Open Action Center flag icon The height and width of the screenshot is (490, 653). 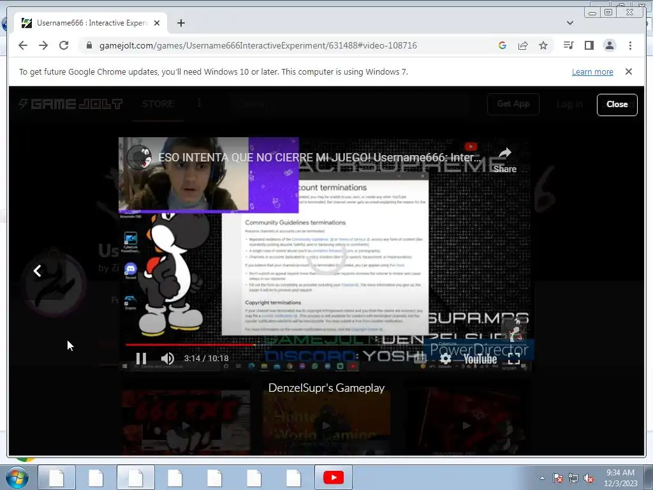point(558,478)
